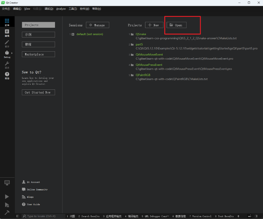Open the QSnake project link
Screen dimensions: 263x219
point(141,34)
